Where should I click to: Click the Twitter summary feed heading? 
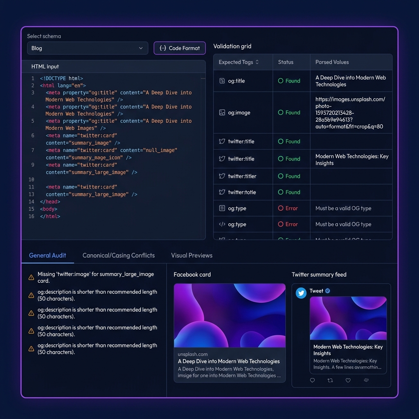tap(319, 275)
